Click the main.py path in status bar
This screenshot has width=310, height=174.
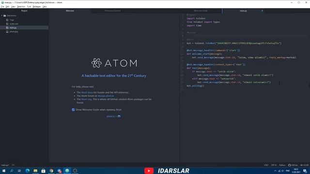(5, 165)
